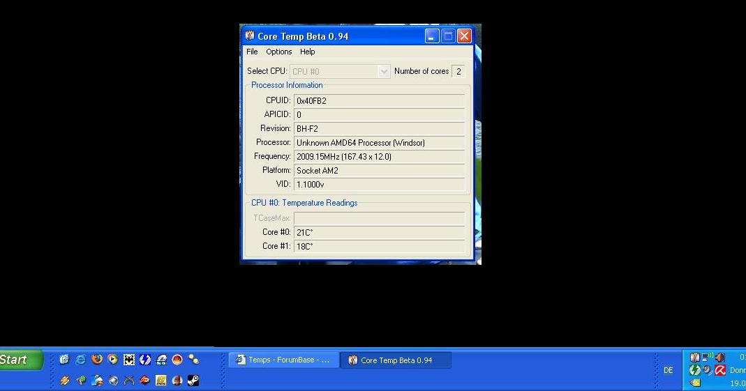Click the red-hat character quick launch icon
Viewport: 746px width, 391px height.
tap(177, 380)
